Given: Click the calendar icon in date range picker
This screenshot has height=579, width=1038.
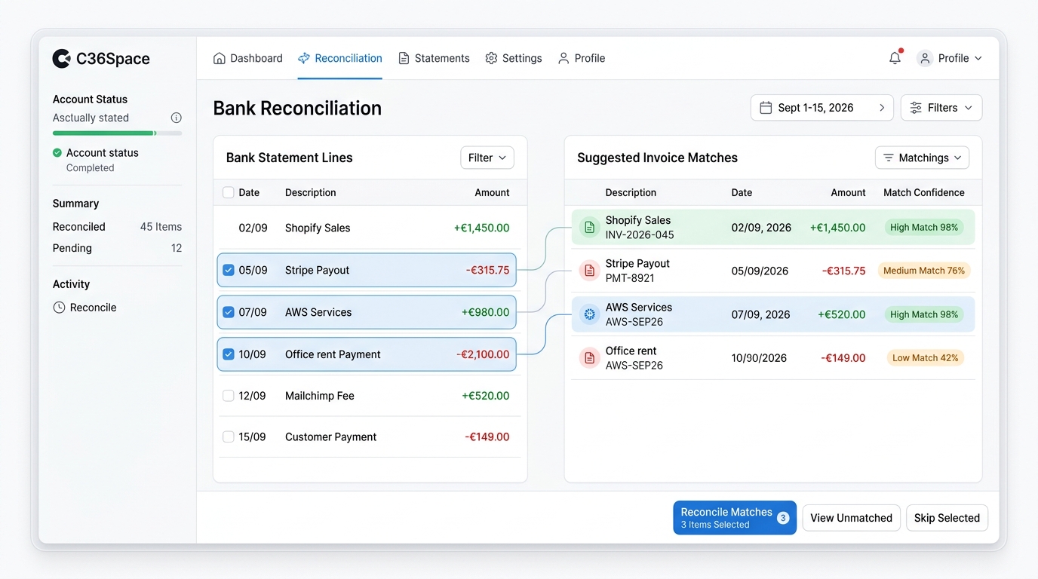Looking at the screenshot, I should (766, 108).
